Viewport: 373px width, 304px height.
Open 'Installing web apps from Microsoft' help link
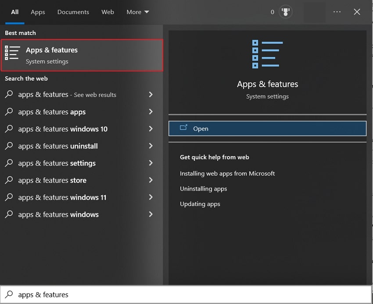[x=227, y=173]
